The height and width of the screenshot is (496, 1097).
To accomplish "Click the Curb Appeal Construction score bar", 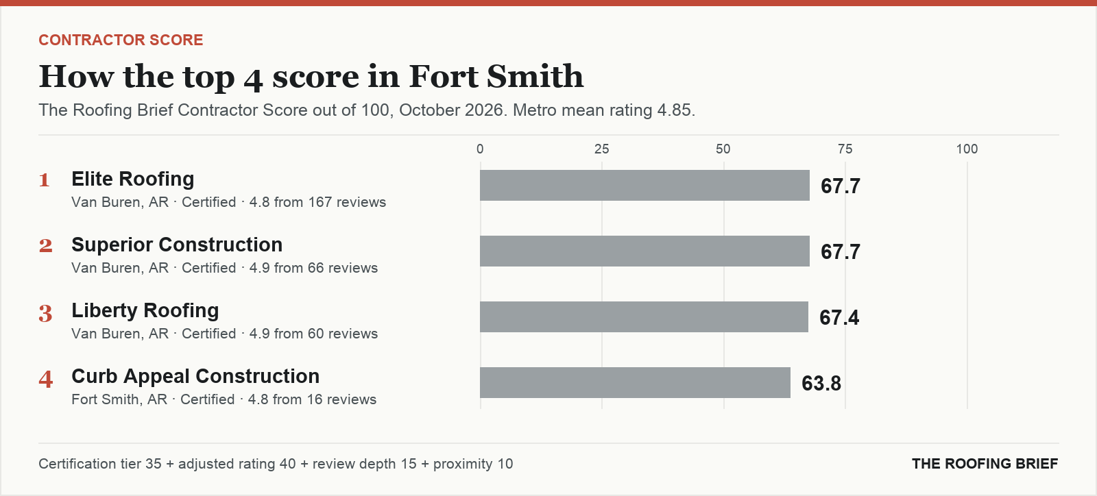I will point(635,383).
